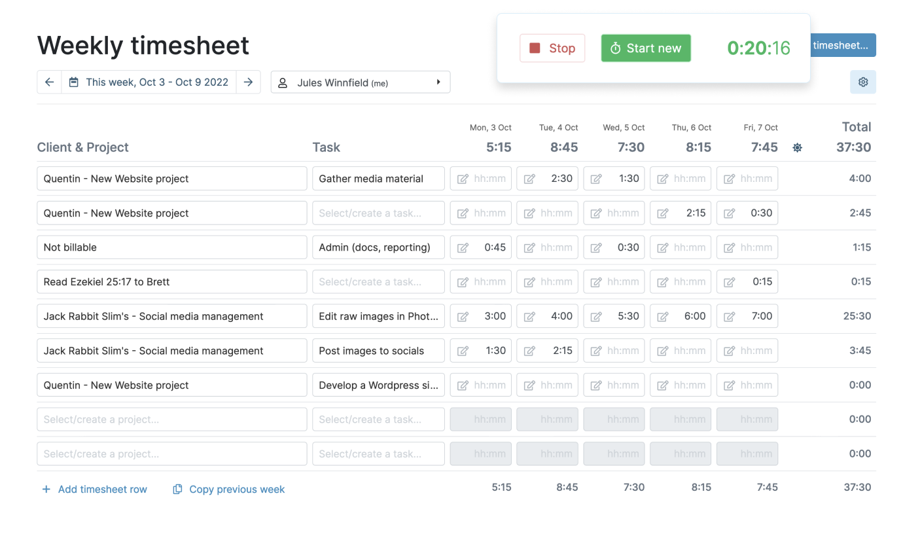
Task: Open a Select/create a project dropdown
Action: point(171,419)
